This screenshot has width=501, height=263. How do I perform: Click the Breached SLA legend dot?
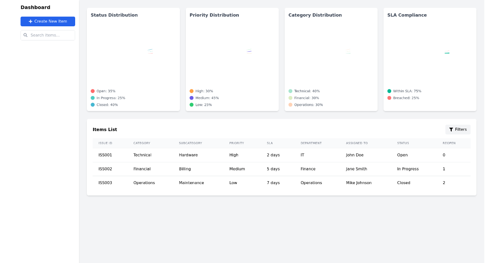390,98
